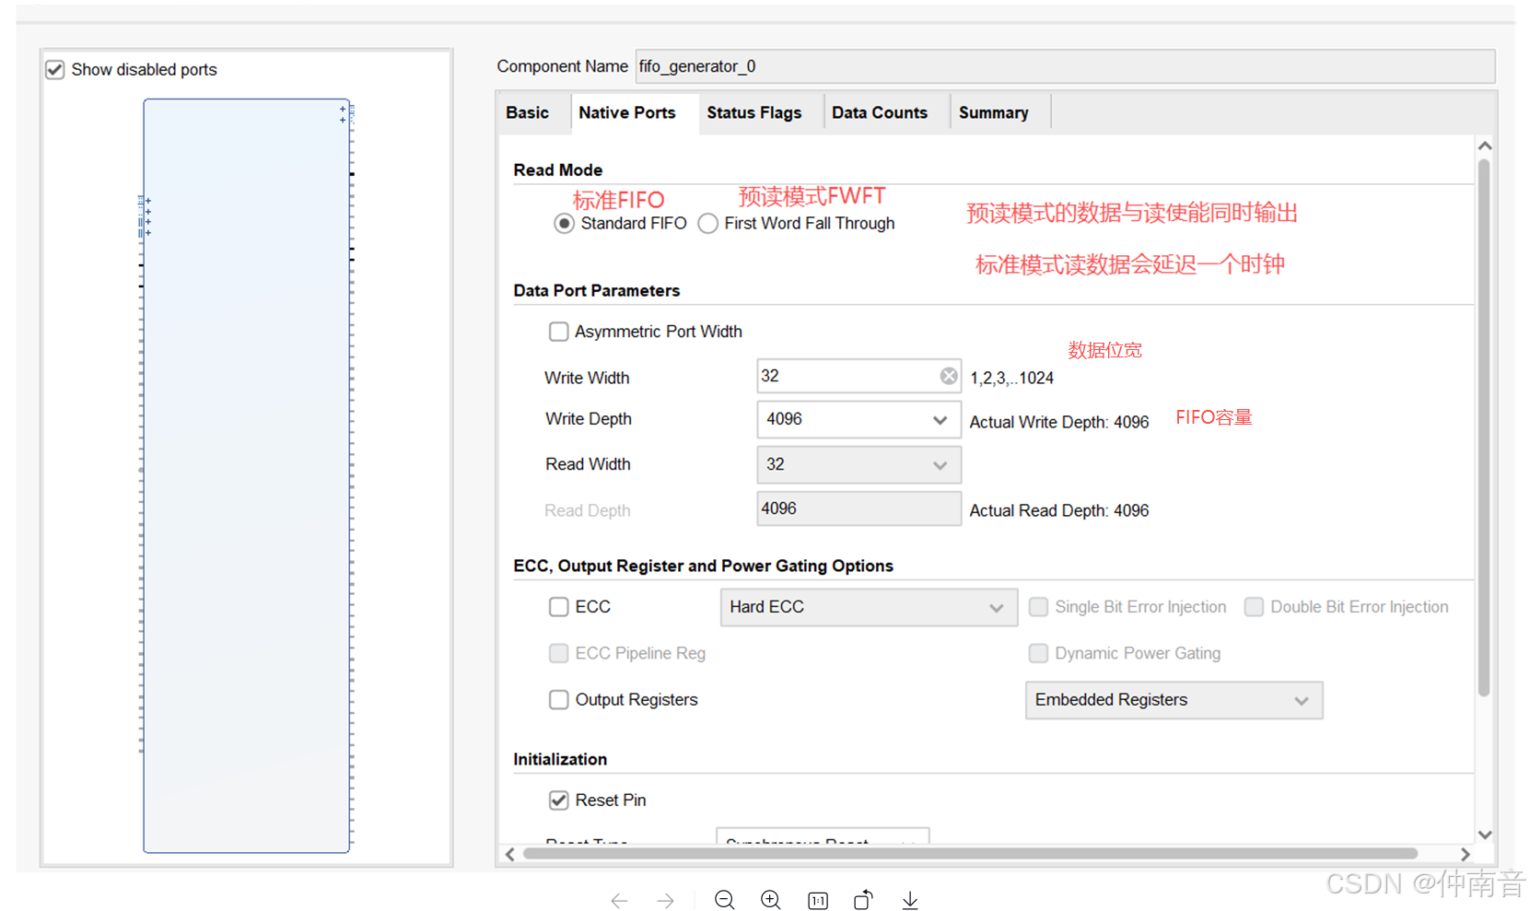This screenshot has width=1530, height=911.
Task: Open the Embedded Registers dropdown
Action: (x=1174, y=700)
